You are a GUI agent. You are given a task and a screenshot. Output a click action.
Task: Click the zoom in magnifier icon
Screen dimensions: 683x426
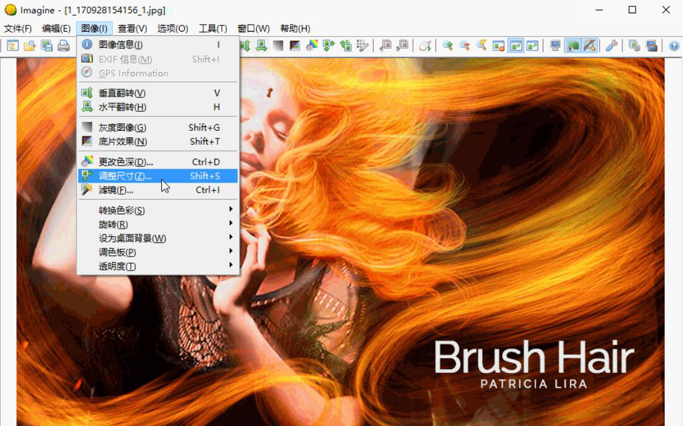pyautogui.click(x=448, y=46)
